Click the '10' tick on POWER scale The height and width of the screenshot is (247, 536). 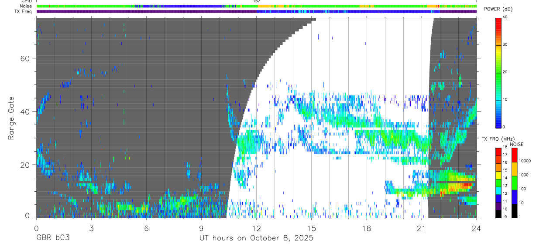point(506,100)
